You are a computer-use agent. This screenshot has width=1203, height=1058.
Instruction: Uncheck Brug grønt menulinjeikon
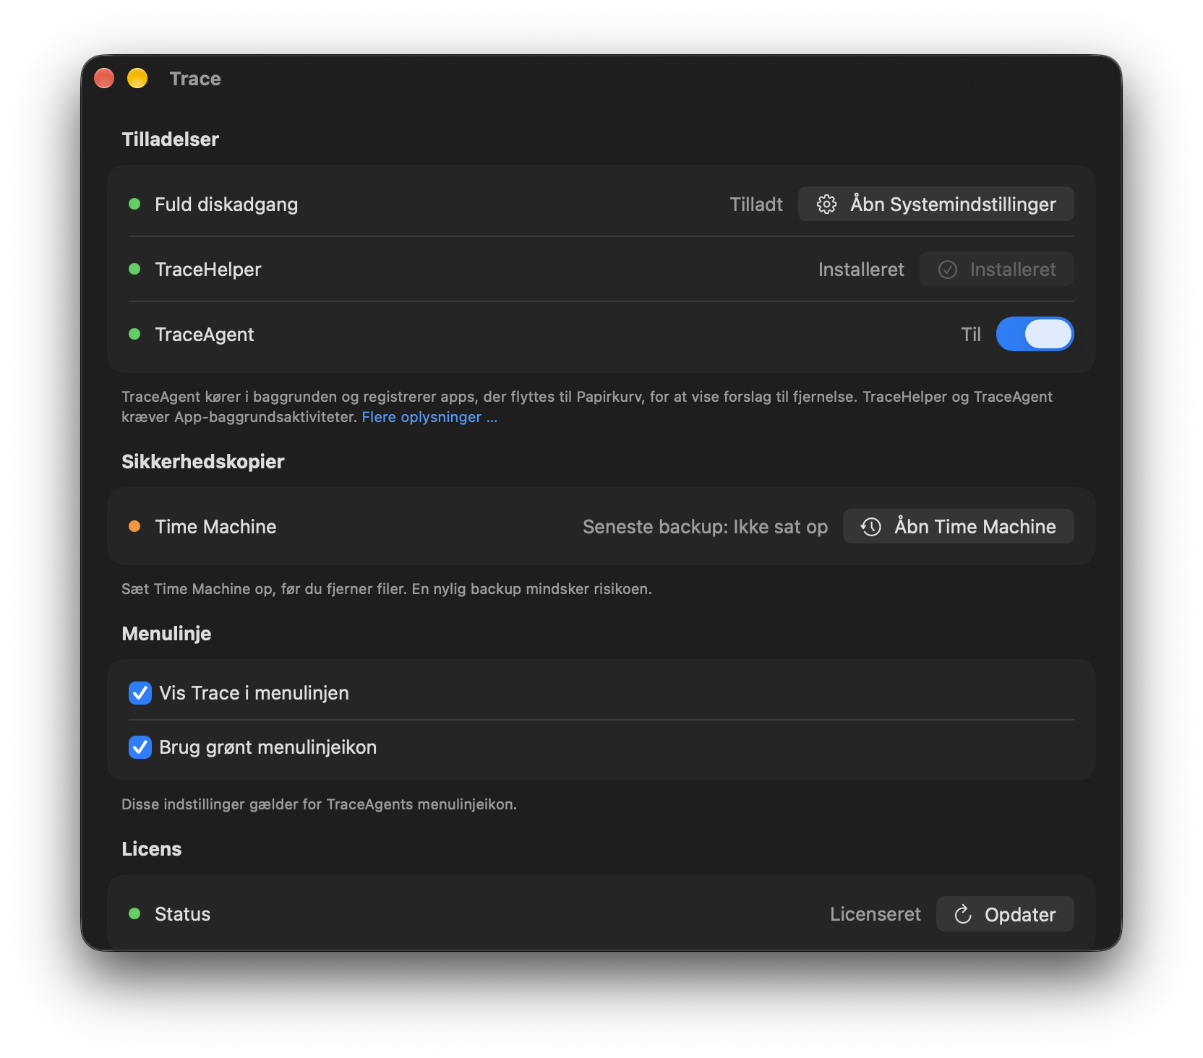click(140, 747)
